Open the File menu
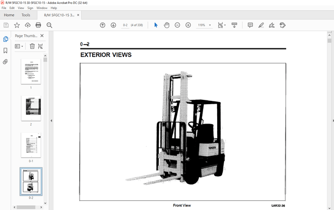The width and height of the screenshot is (334, 210). tap(4, 8)
